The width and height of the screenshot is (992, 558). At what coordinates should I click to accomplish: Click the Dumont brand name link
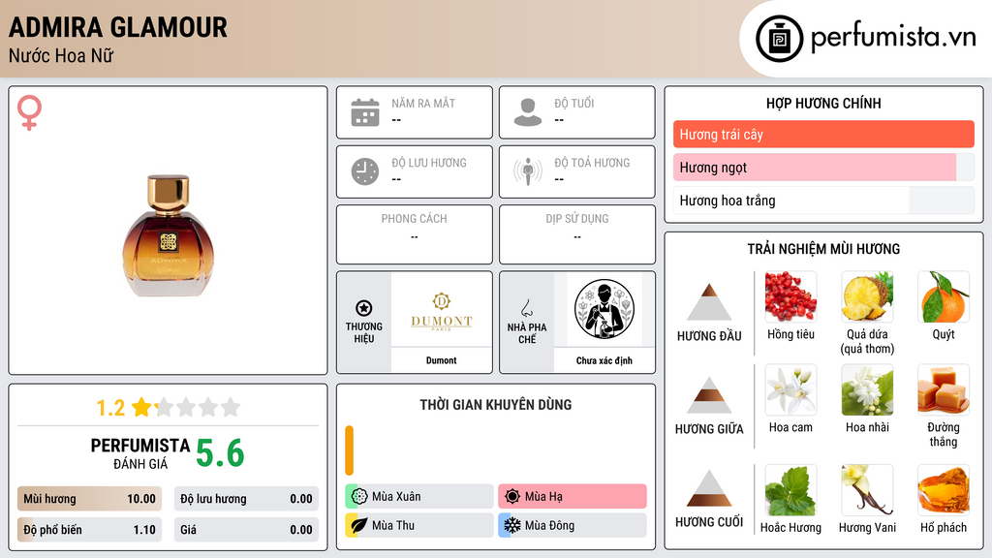pyautogui.click(x=441, y=360)
